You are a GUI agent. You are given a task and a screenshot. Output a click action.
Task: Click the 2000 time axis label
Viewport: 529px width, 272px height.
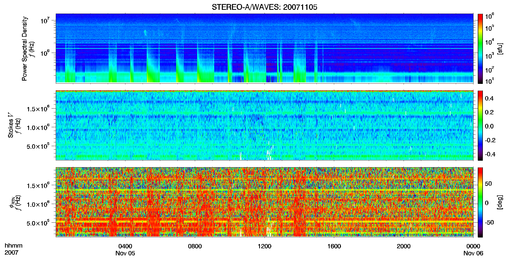point(404,246)
